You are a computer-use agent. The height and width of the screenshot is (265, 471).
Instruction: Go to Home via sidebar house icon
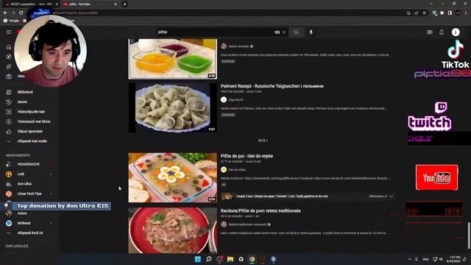[9, 47]
